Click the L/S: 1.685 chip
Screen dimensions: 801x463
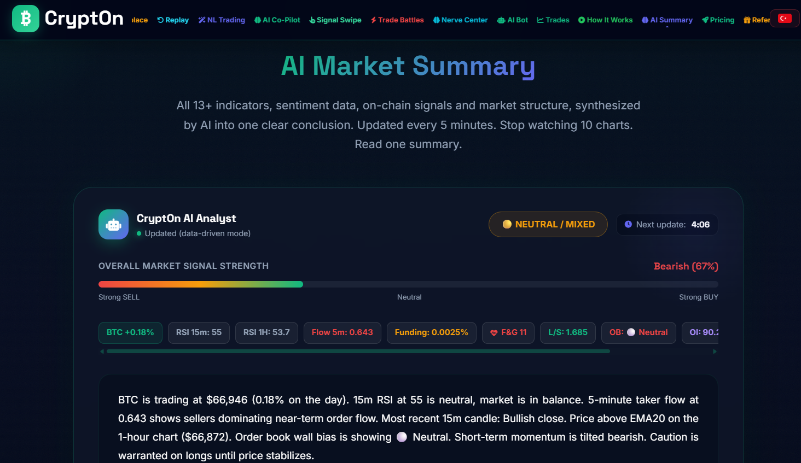click(568, 332)
